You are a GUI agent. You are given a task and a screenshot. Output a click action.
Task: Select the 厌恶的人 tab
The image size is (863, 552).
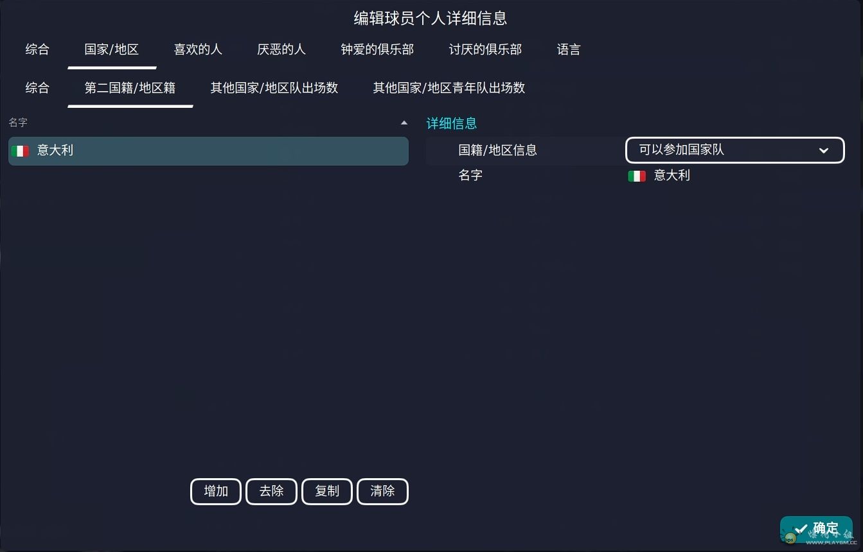click(x=281, y=49)
